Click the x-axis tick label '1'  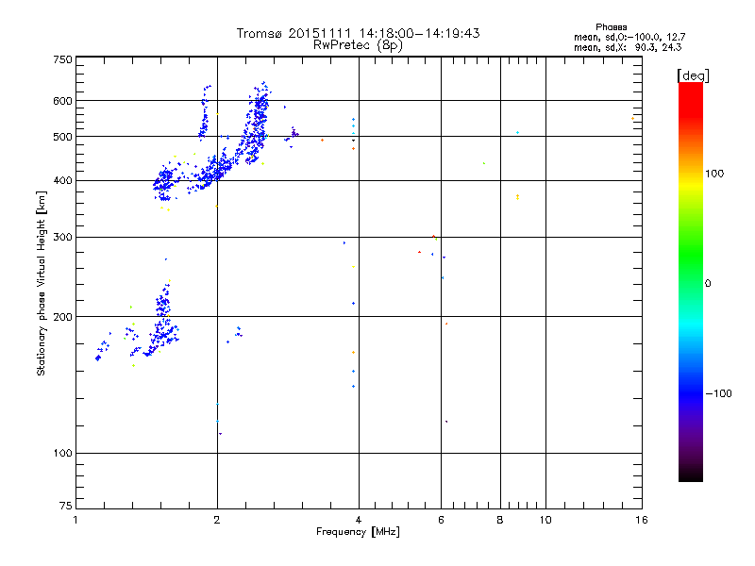75,520
